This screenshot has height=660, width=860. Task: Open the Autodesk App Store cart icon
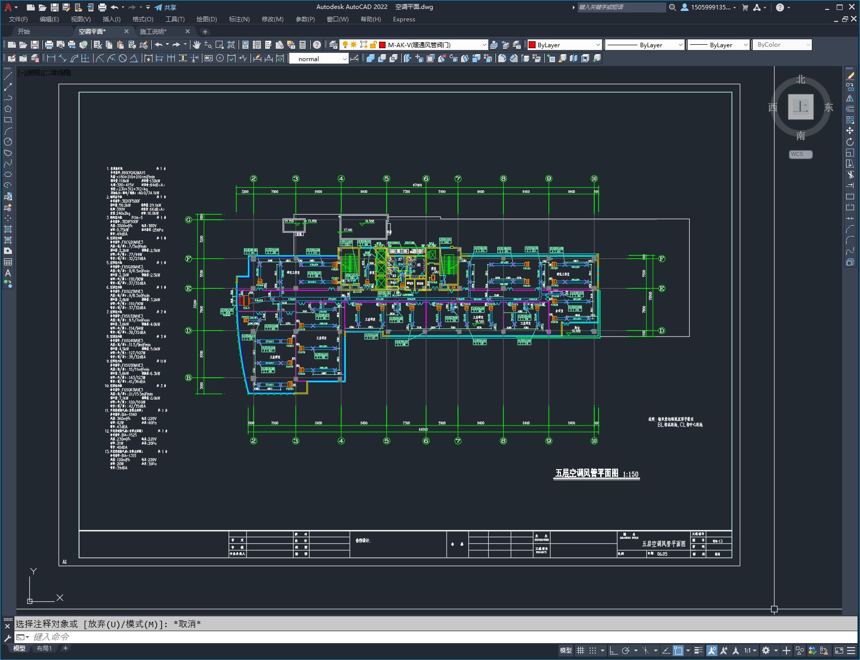745,7
